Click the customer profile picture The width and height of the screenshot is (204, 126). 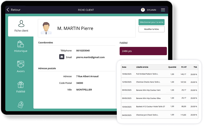[x=46, y=28]
